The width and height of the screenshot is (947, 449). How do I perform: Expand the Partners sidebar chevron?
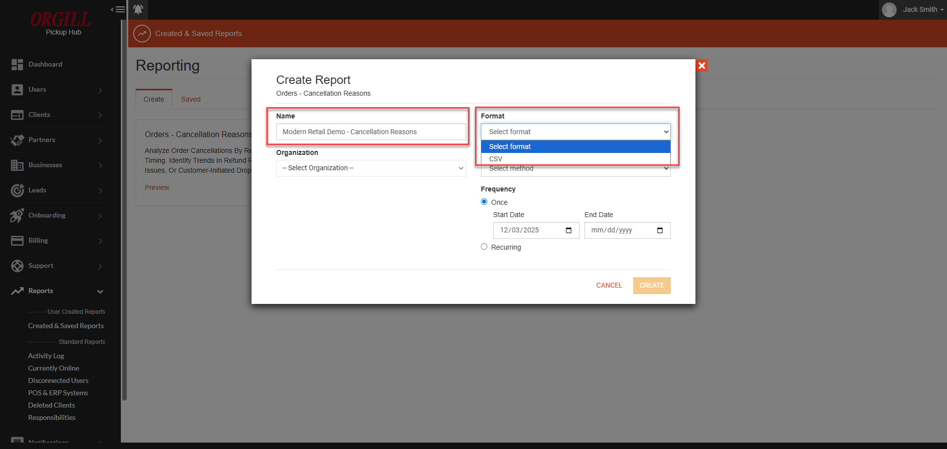(x=100, y=140)
